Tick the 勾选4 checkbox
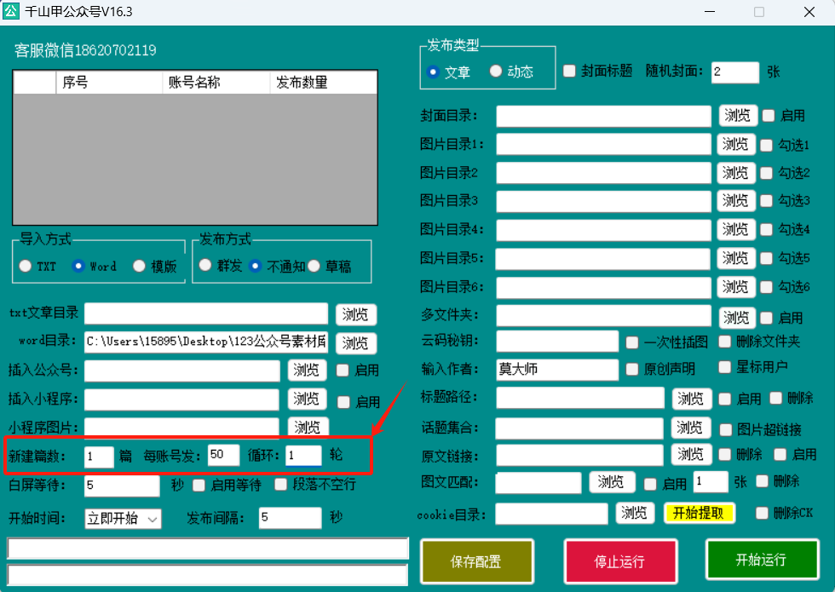 coord(766,229)
